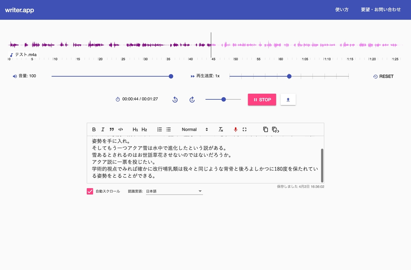Viewport: 411px width, 270px height.
Task: Click the text 姿勢を手に入れ。
Action: (111, 141)
